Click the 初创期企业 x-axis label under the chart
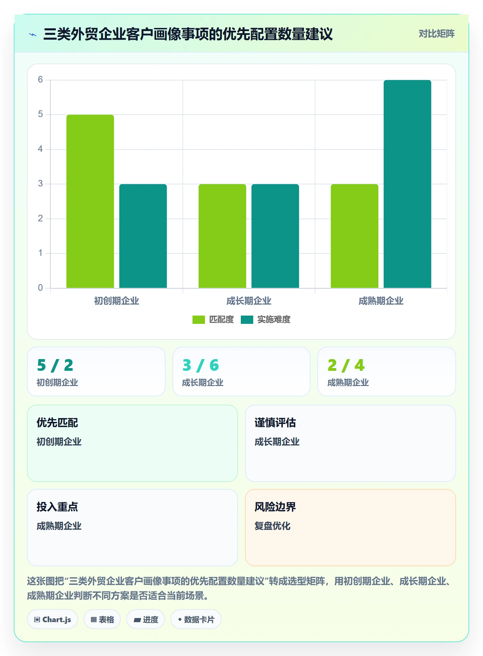The height and width of the screenshot is (656, 483). tap(117, 301)
